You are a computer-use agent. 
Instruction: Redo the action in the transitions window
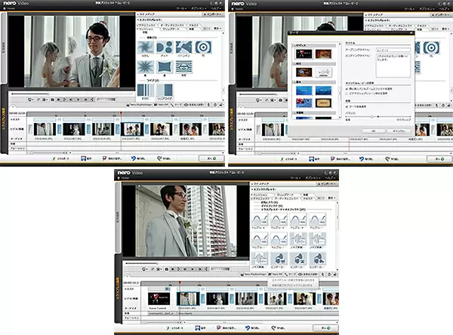coord(164,158)
